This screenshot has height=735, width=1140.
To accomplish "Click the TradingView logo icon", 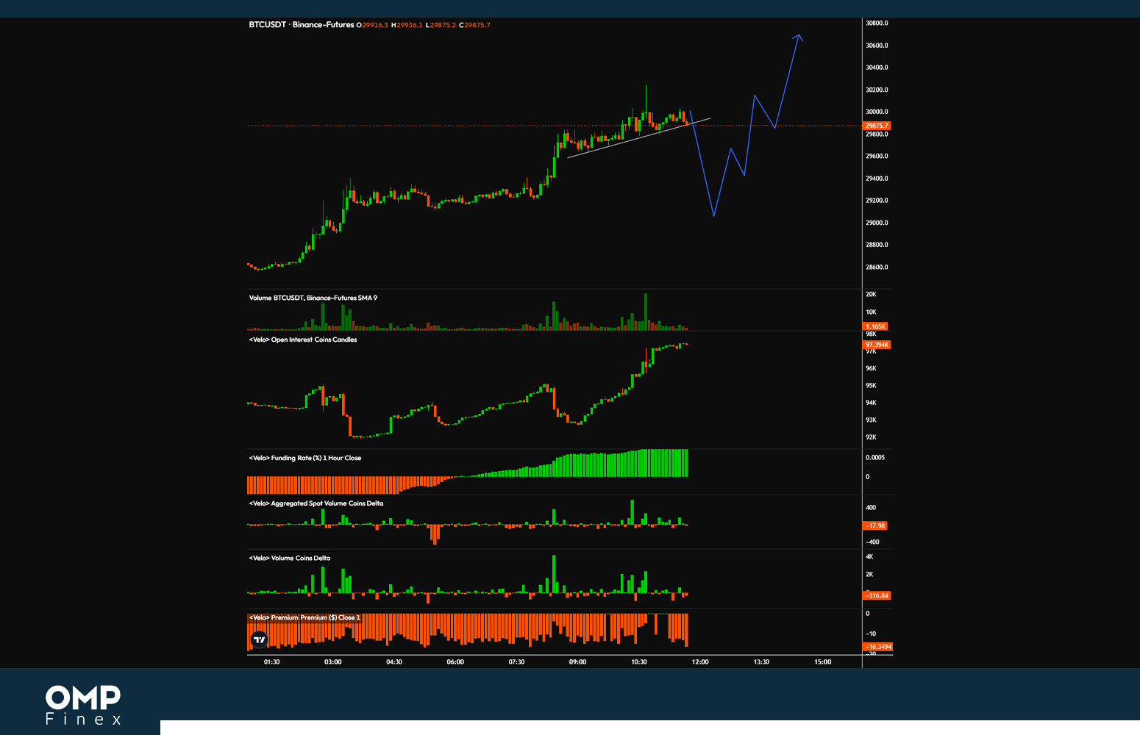I will click(x=259, y=639).
